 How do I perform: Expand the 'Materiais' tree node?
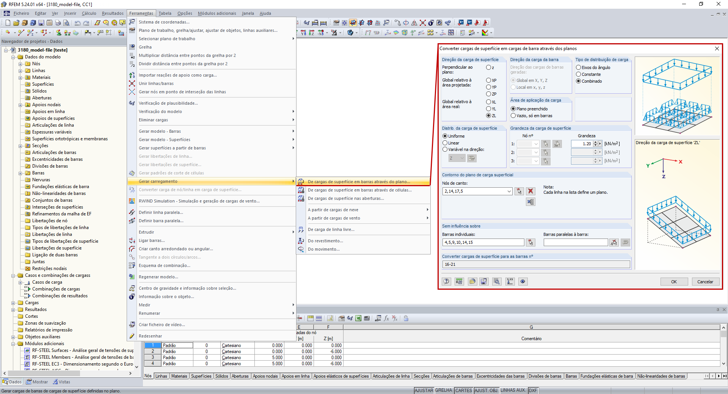(x=20, y=77)
